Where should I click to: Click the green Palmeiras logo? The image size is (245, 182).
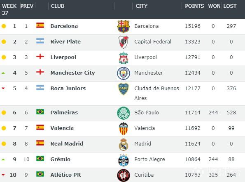[124, 113]
